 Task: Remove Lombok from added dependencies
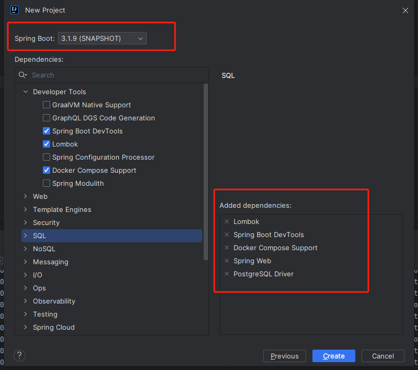point(227,221)
